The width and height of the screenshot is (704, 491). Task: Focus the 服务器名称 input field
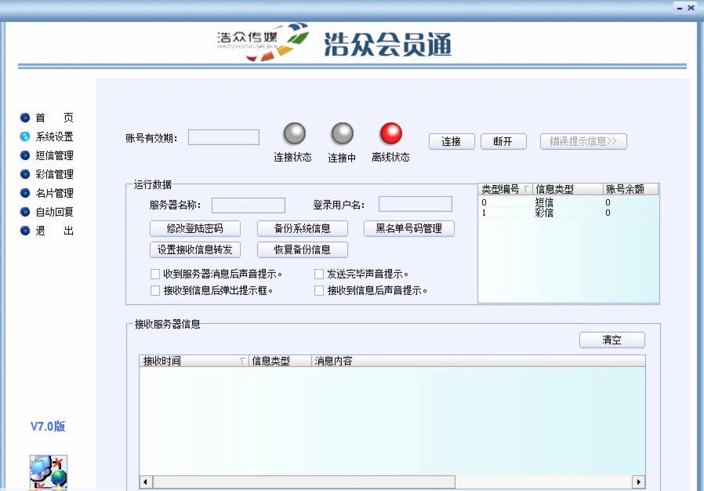click(249, 205)
